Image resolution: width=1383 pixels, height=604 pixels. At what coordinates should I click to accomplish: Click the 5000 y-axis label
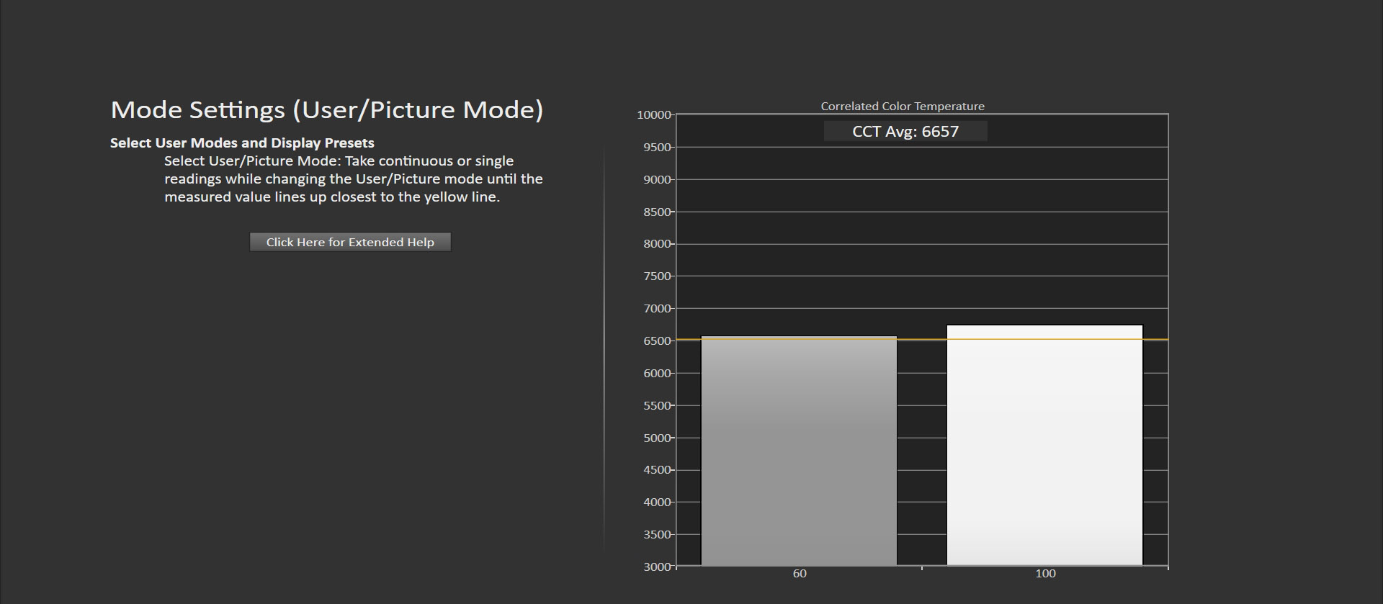pos(657,438)
